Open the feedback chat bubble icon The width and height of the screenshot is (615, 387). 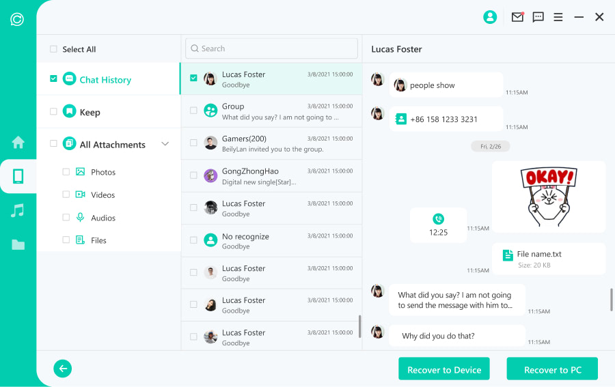click(x=538, y=17)
